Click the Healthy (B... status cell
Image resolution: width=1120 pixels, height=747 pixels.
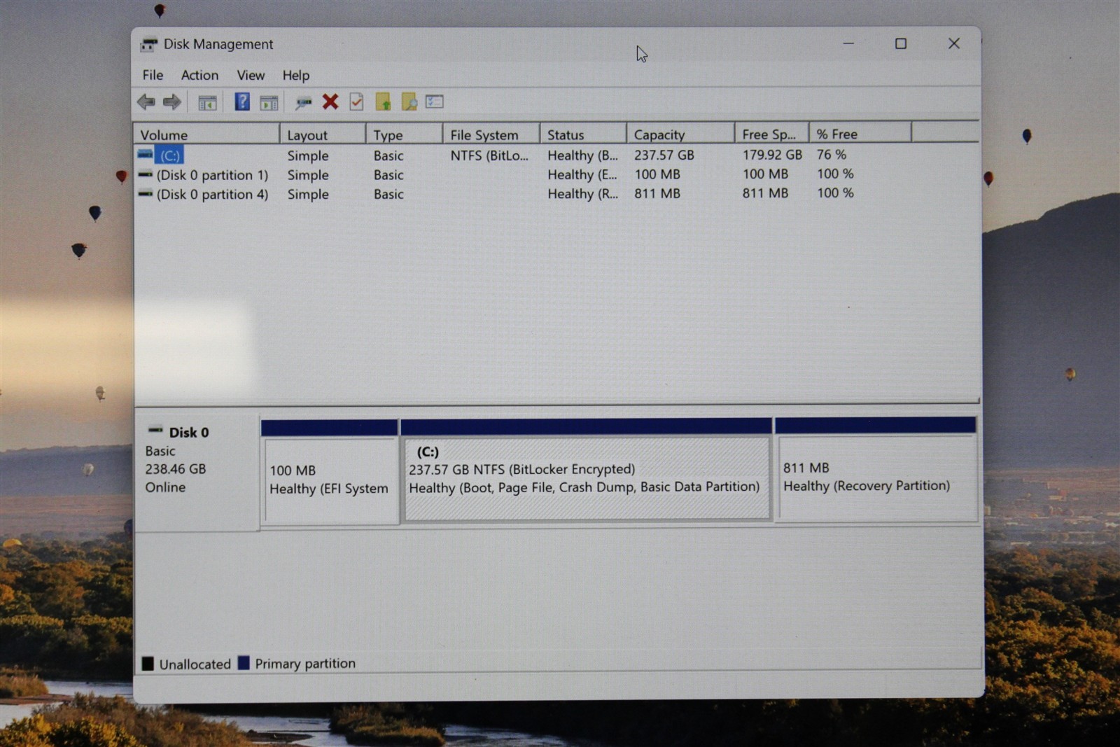click(582, 155)
